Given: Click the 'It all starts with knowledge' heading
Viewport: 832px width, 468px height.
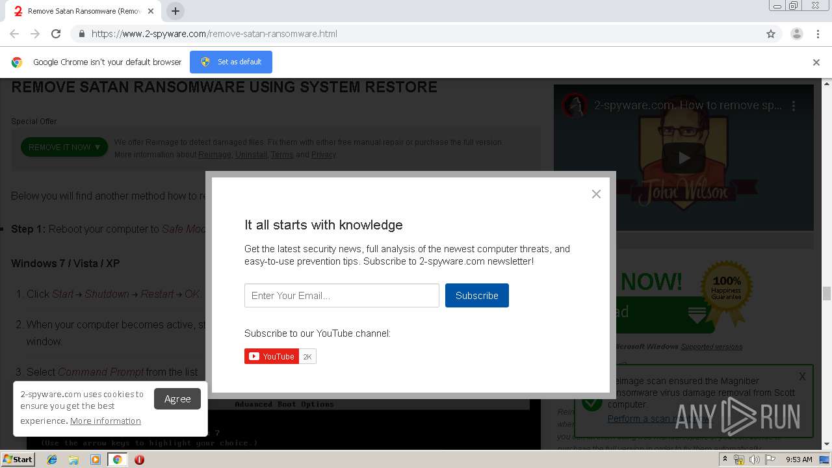Looking at the screenshot, I should pos(324,225).
